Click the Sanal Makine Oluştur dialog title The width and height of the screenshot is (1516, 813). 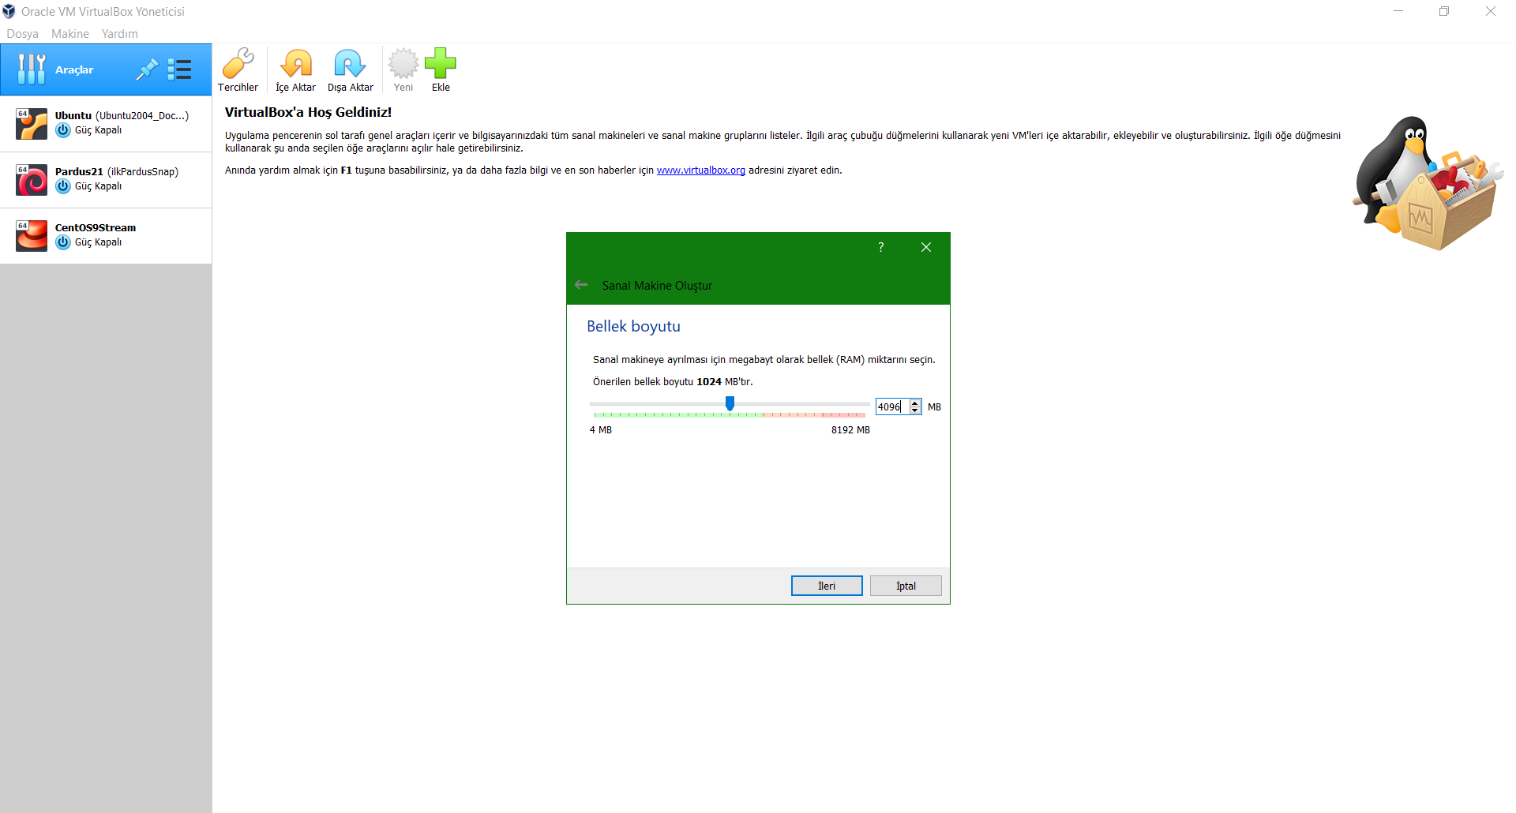pyautogui.click(x=657, y=286)
